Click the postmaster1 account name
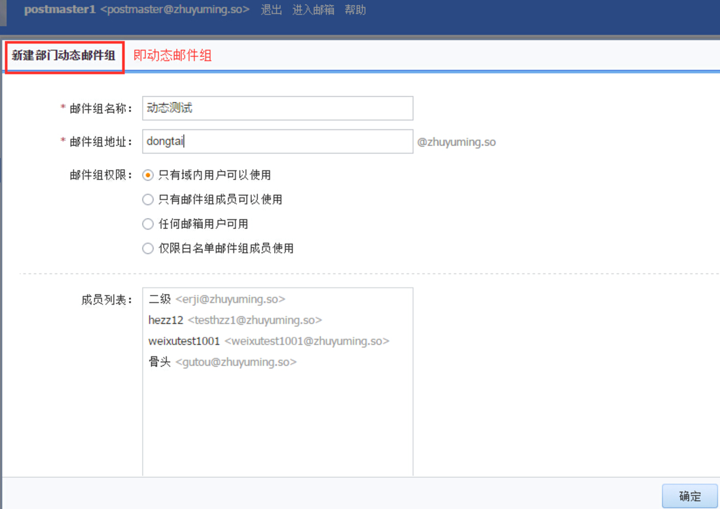The image size is (720, 509). pyautogui.click(x=60, y=10)
